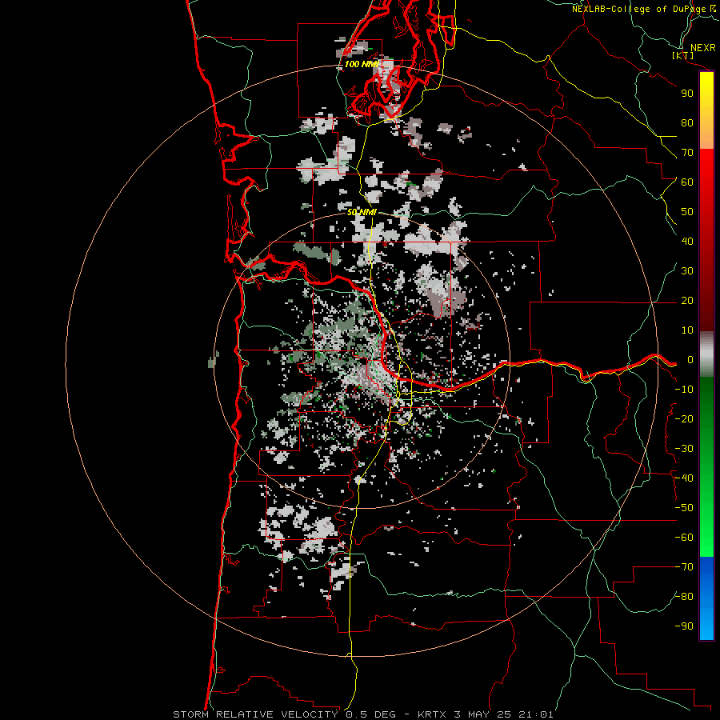
Task: Click the positive 50 scale value
Action: (687, 212)
